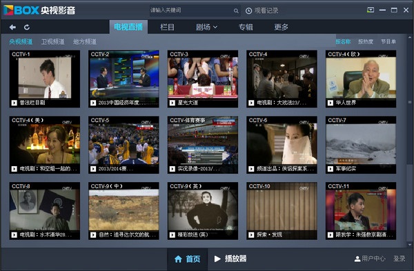Open the CCTV-2 channel thumbnail
The image size is (414, 271).
coord(124,78)
